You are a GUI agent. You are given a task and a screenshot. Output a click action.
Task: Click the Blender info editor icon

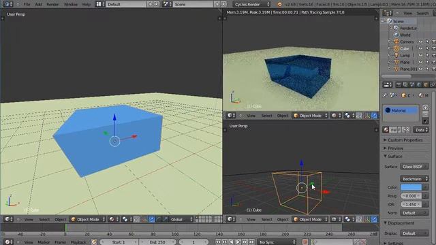[x=7, y=4]
